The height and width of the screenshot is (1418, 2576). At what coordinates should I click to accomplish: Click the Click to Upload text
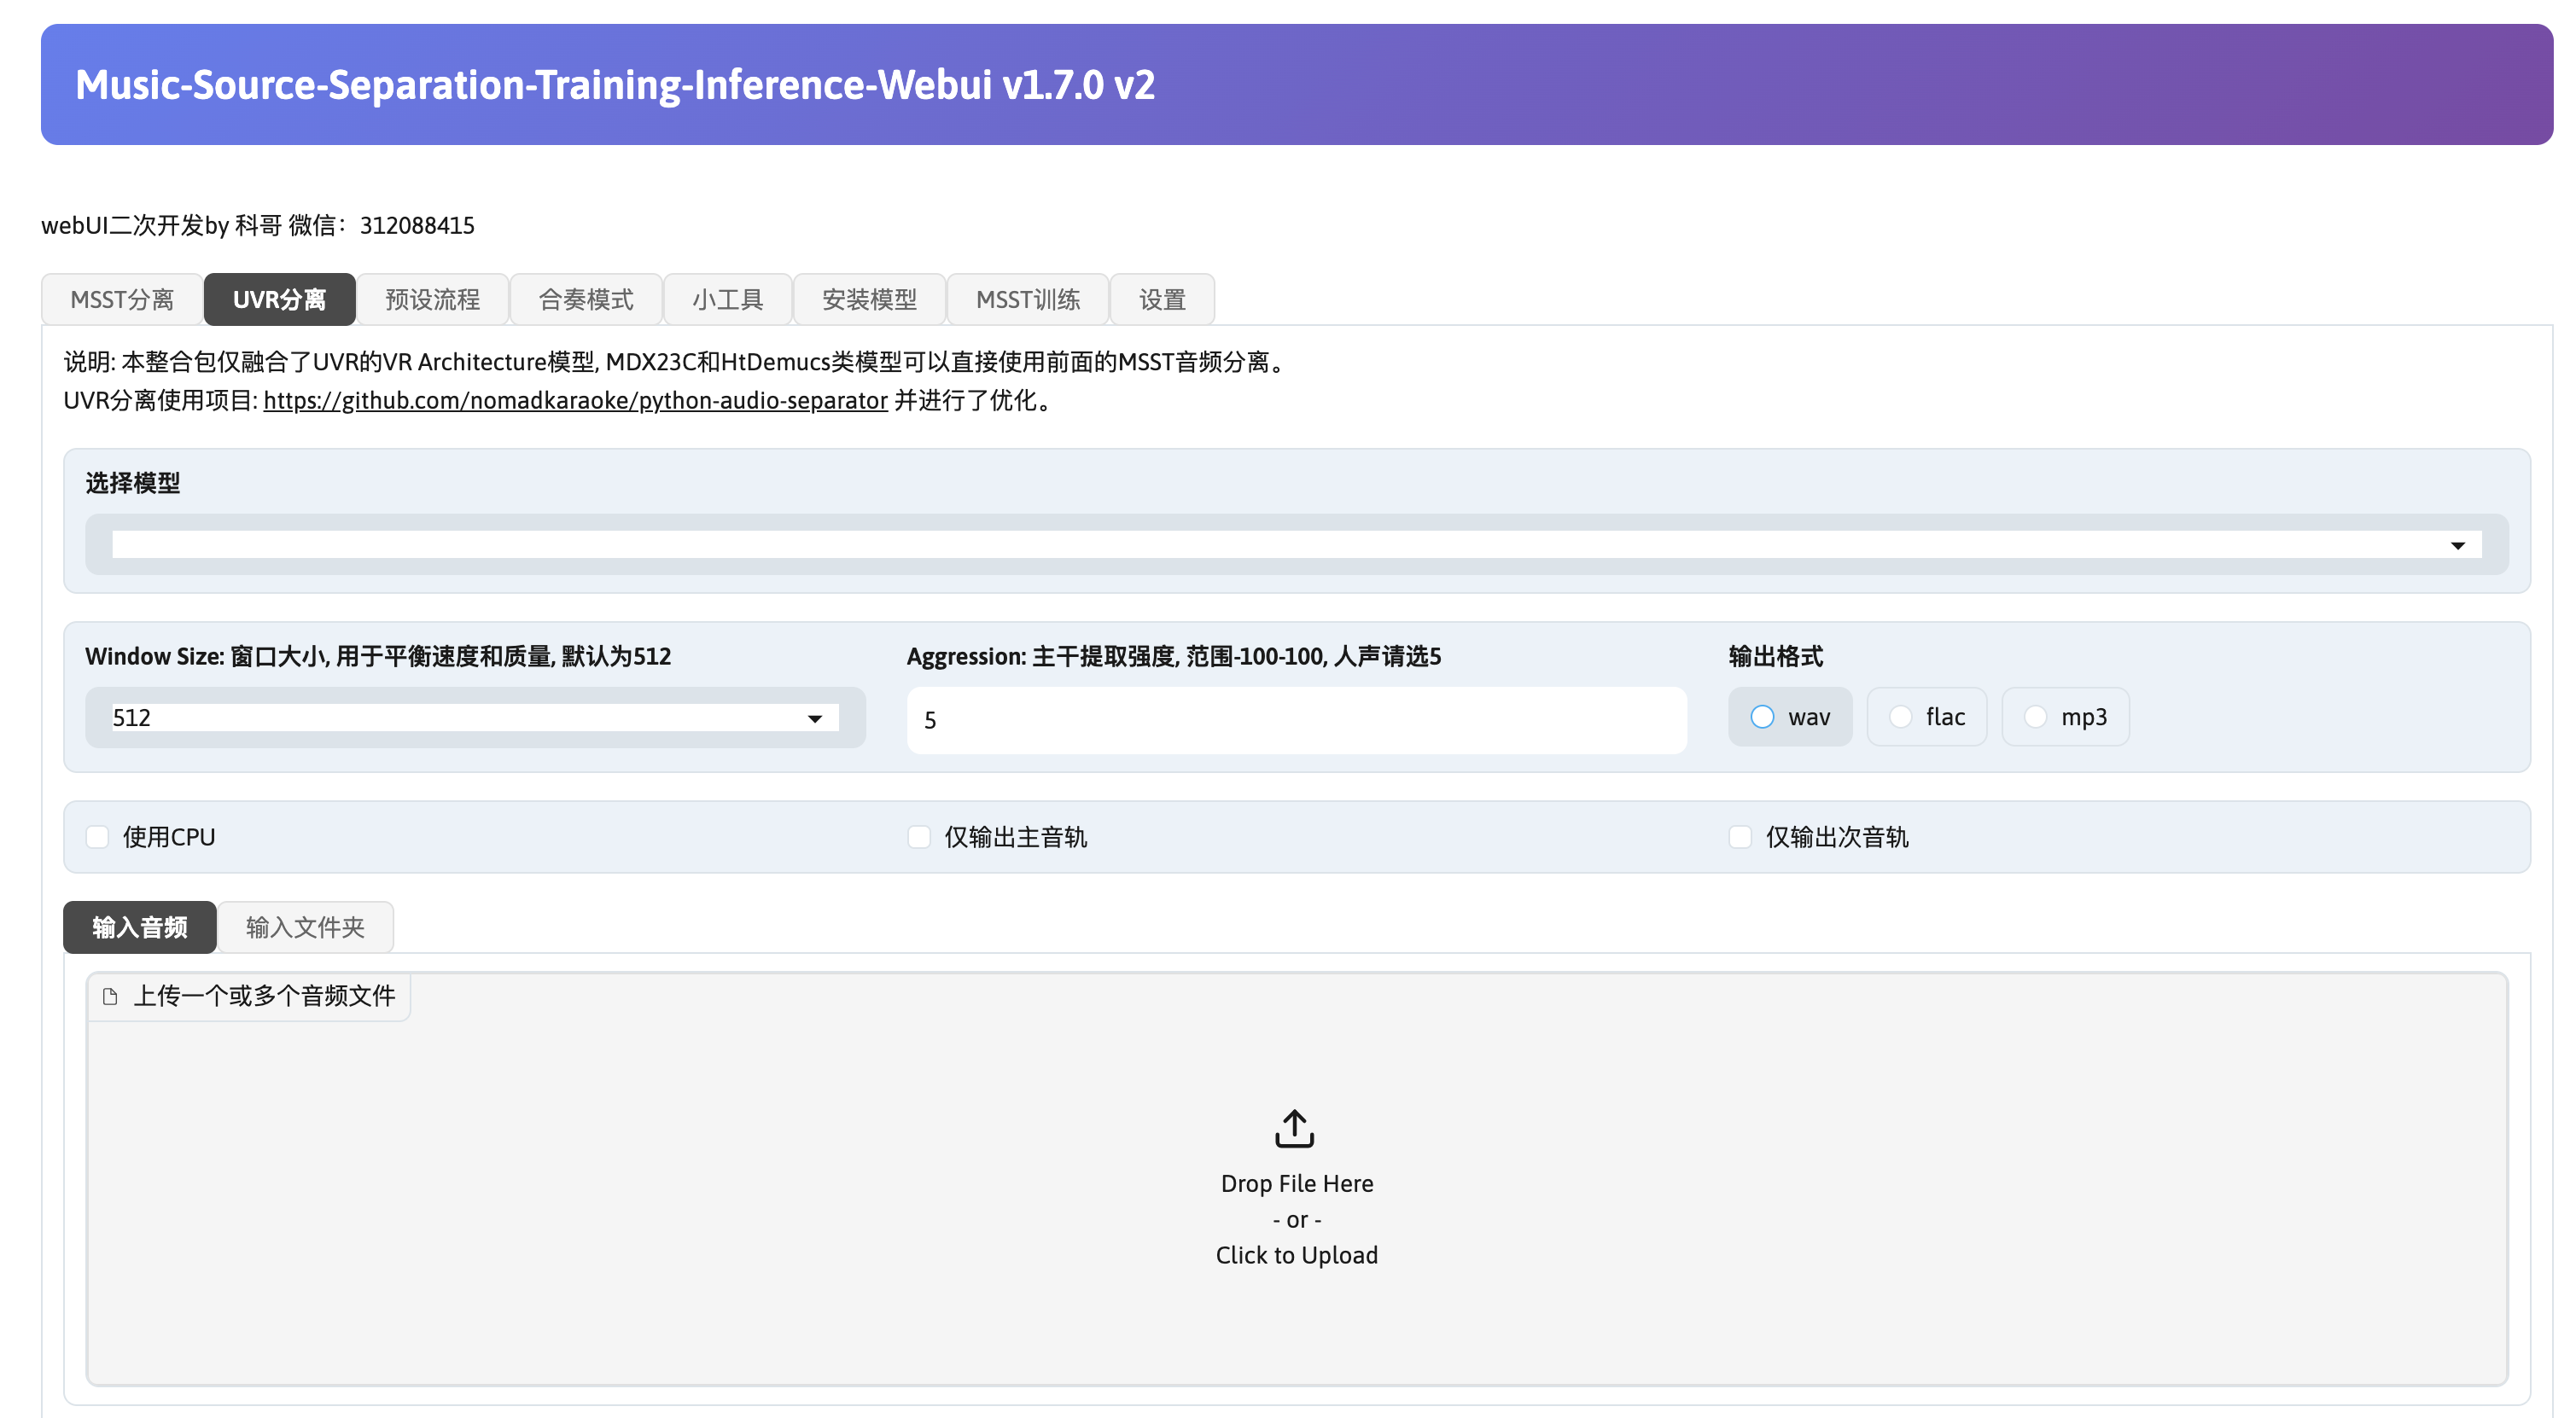(x=1296, y=1255)
